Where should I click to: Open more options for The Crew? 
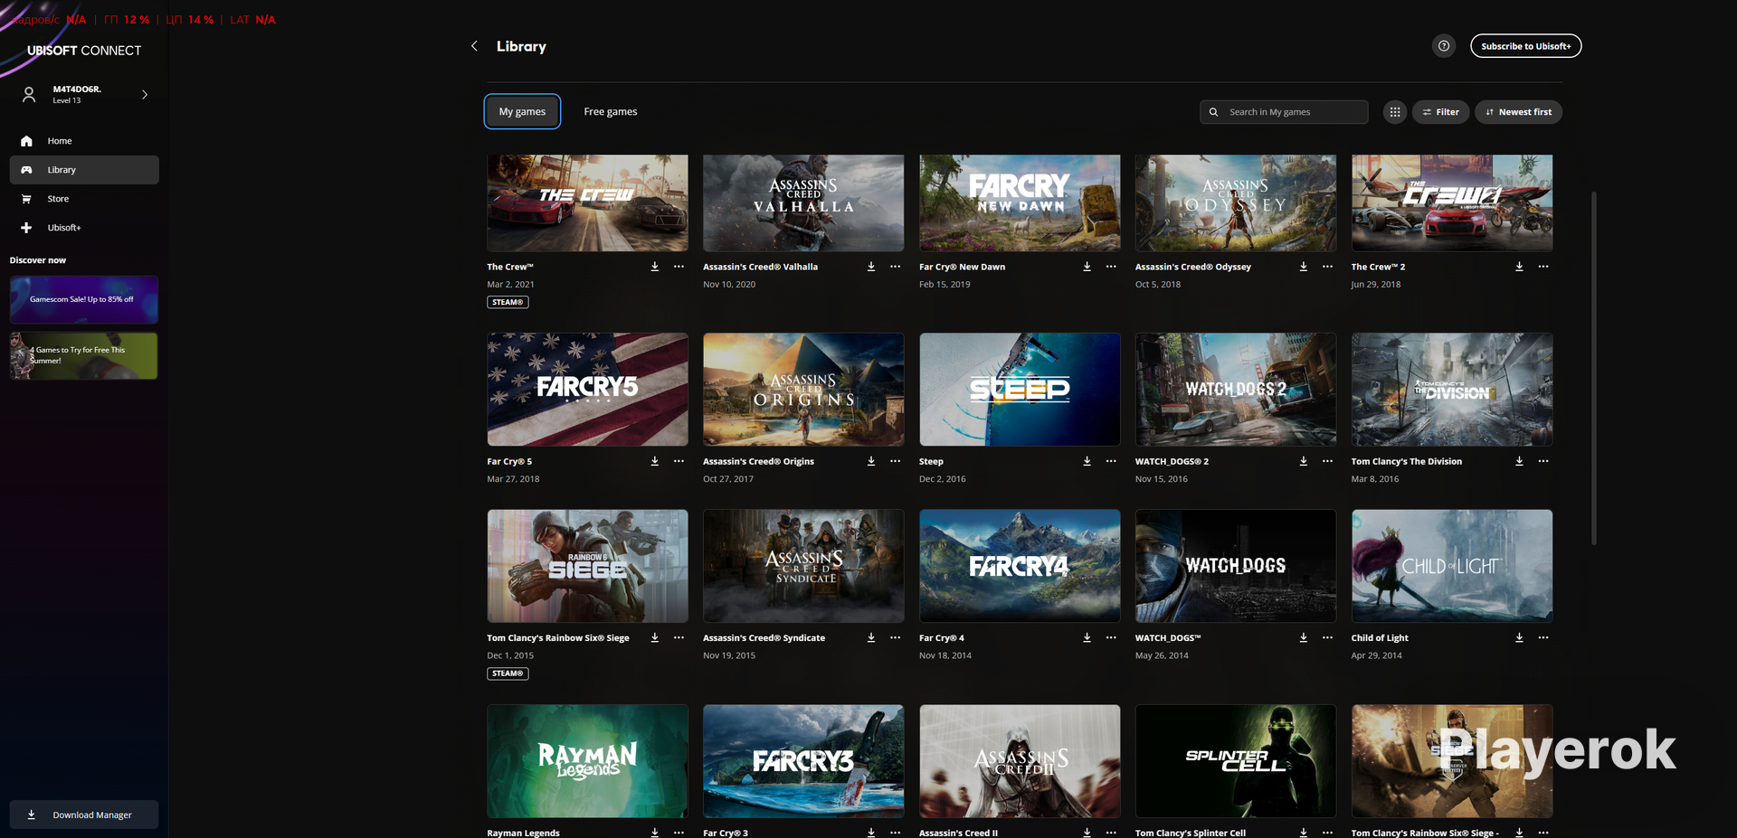point(679,267)
